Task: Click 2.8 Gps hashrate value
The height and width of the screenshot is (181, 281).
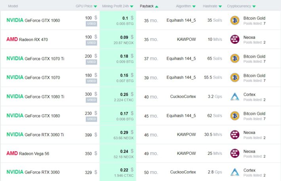Action: coord(215,172)
